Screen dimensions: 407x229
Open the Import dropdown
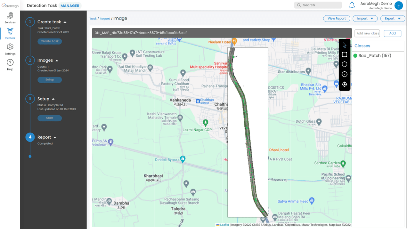click(x=365, y=19)
